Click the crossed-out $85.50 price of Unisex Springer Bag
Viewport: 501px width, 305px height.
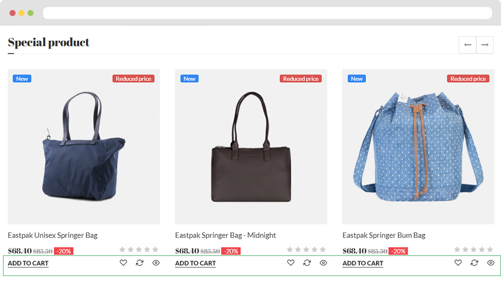(x=43, y=252)
